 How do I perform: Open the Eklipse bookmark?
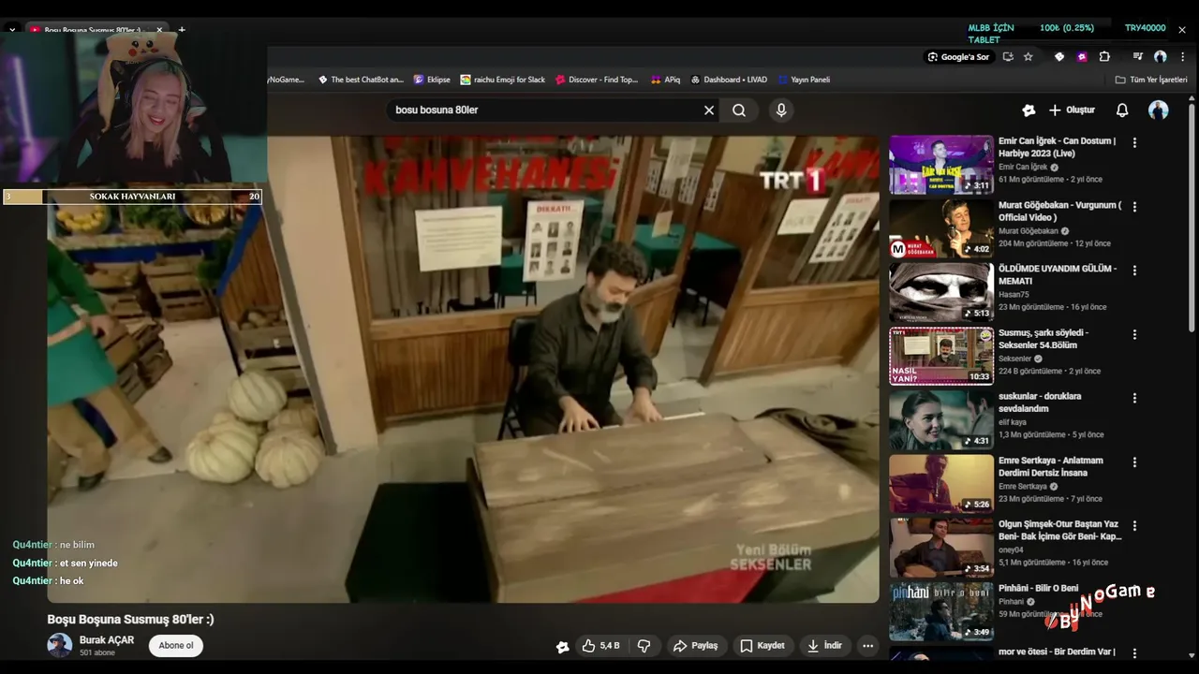(x=432, y=80)
